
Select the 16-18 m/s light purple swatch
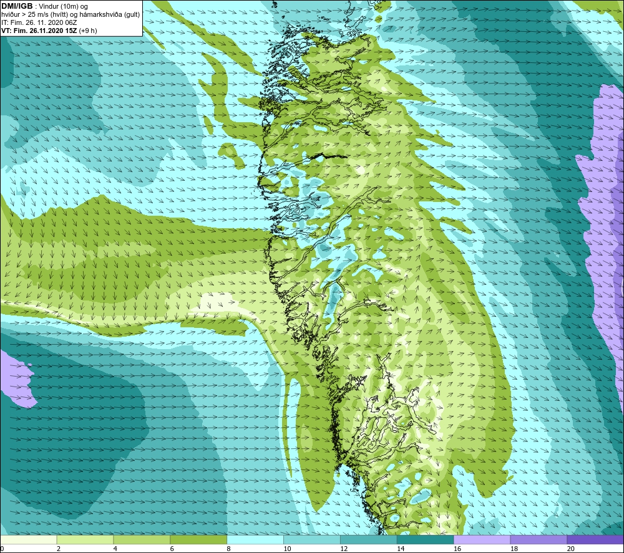[482, 539]
